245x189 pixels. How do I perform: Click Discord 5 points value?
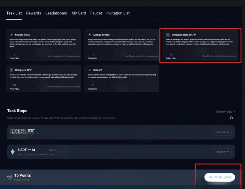[x=93, y=85]
